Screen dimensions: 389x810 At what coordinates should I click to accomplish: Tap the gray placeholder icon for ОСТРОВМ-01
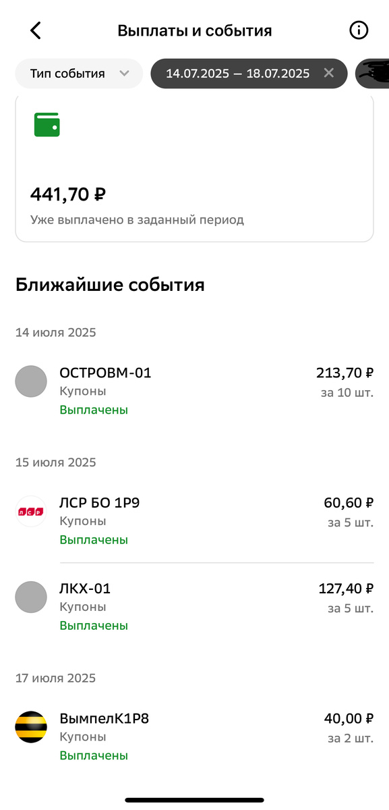(x=31, y=381)
